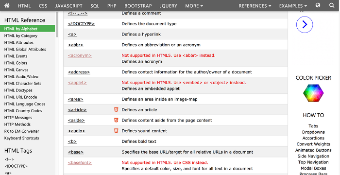Expand the REFERENCES dropdown

click(x=255, y=6)
